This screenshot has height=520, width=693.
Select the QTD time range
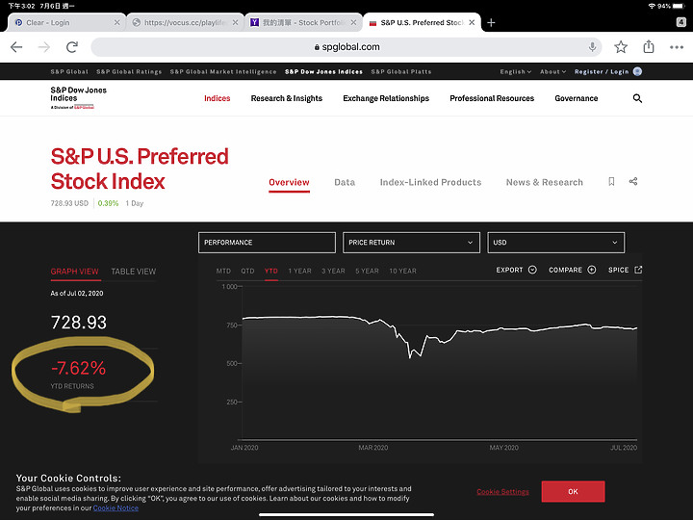[x=247, y=271]
